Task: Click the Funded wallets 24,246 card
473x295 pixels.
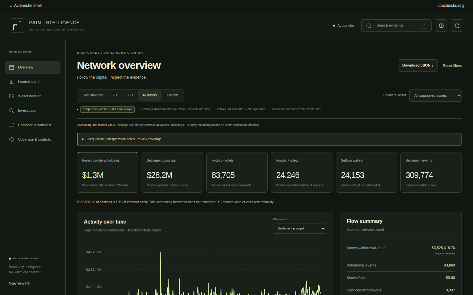Action: 302,172
